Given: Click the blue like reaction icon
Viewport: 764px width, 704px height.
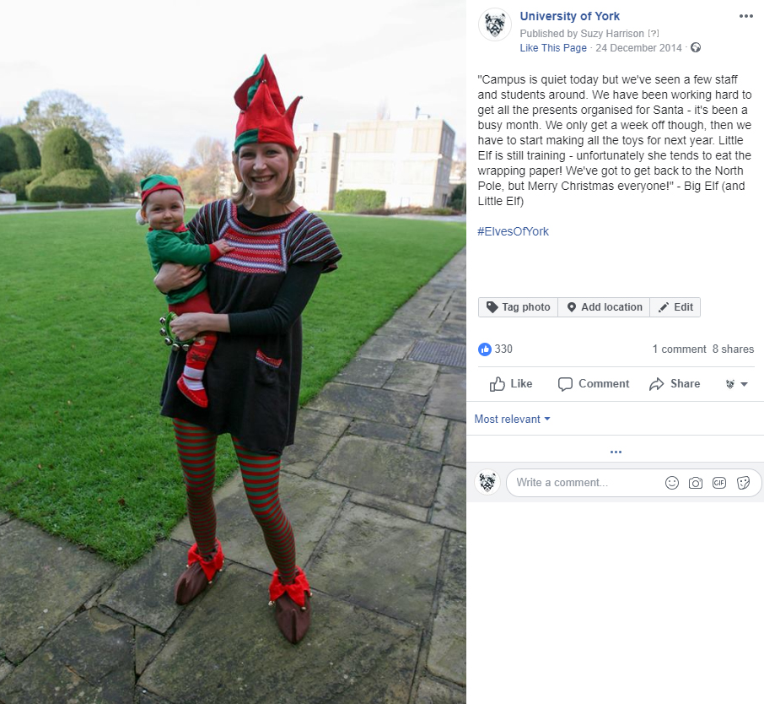Looking at the screenshot, I should coord(485,349).
